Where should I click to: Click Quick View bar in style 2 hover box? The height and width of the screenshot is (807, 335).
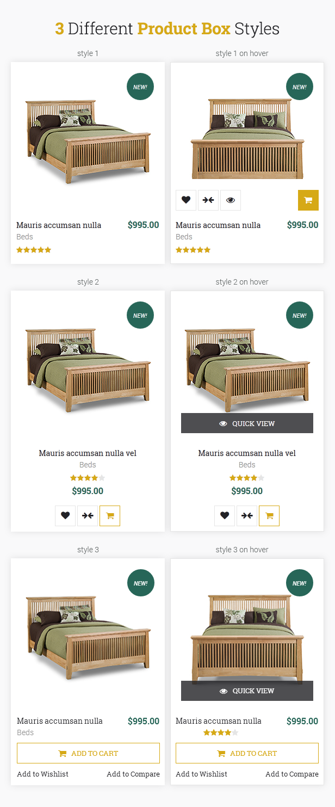[x=247, y=423]
